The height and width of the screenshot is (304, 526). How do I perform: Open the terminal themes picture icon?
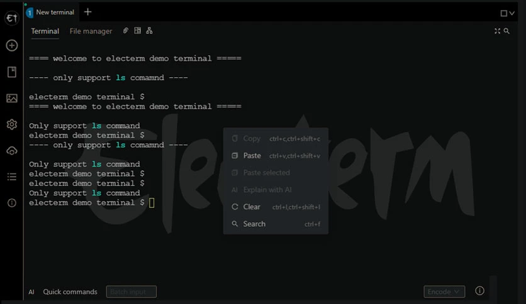click(12, 98)
